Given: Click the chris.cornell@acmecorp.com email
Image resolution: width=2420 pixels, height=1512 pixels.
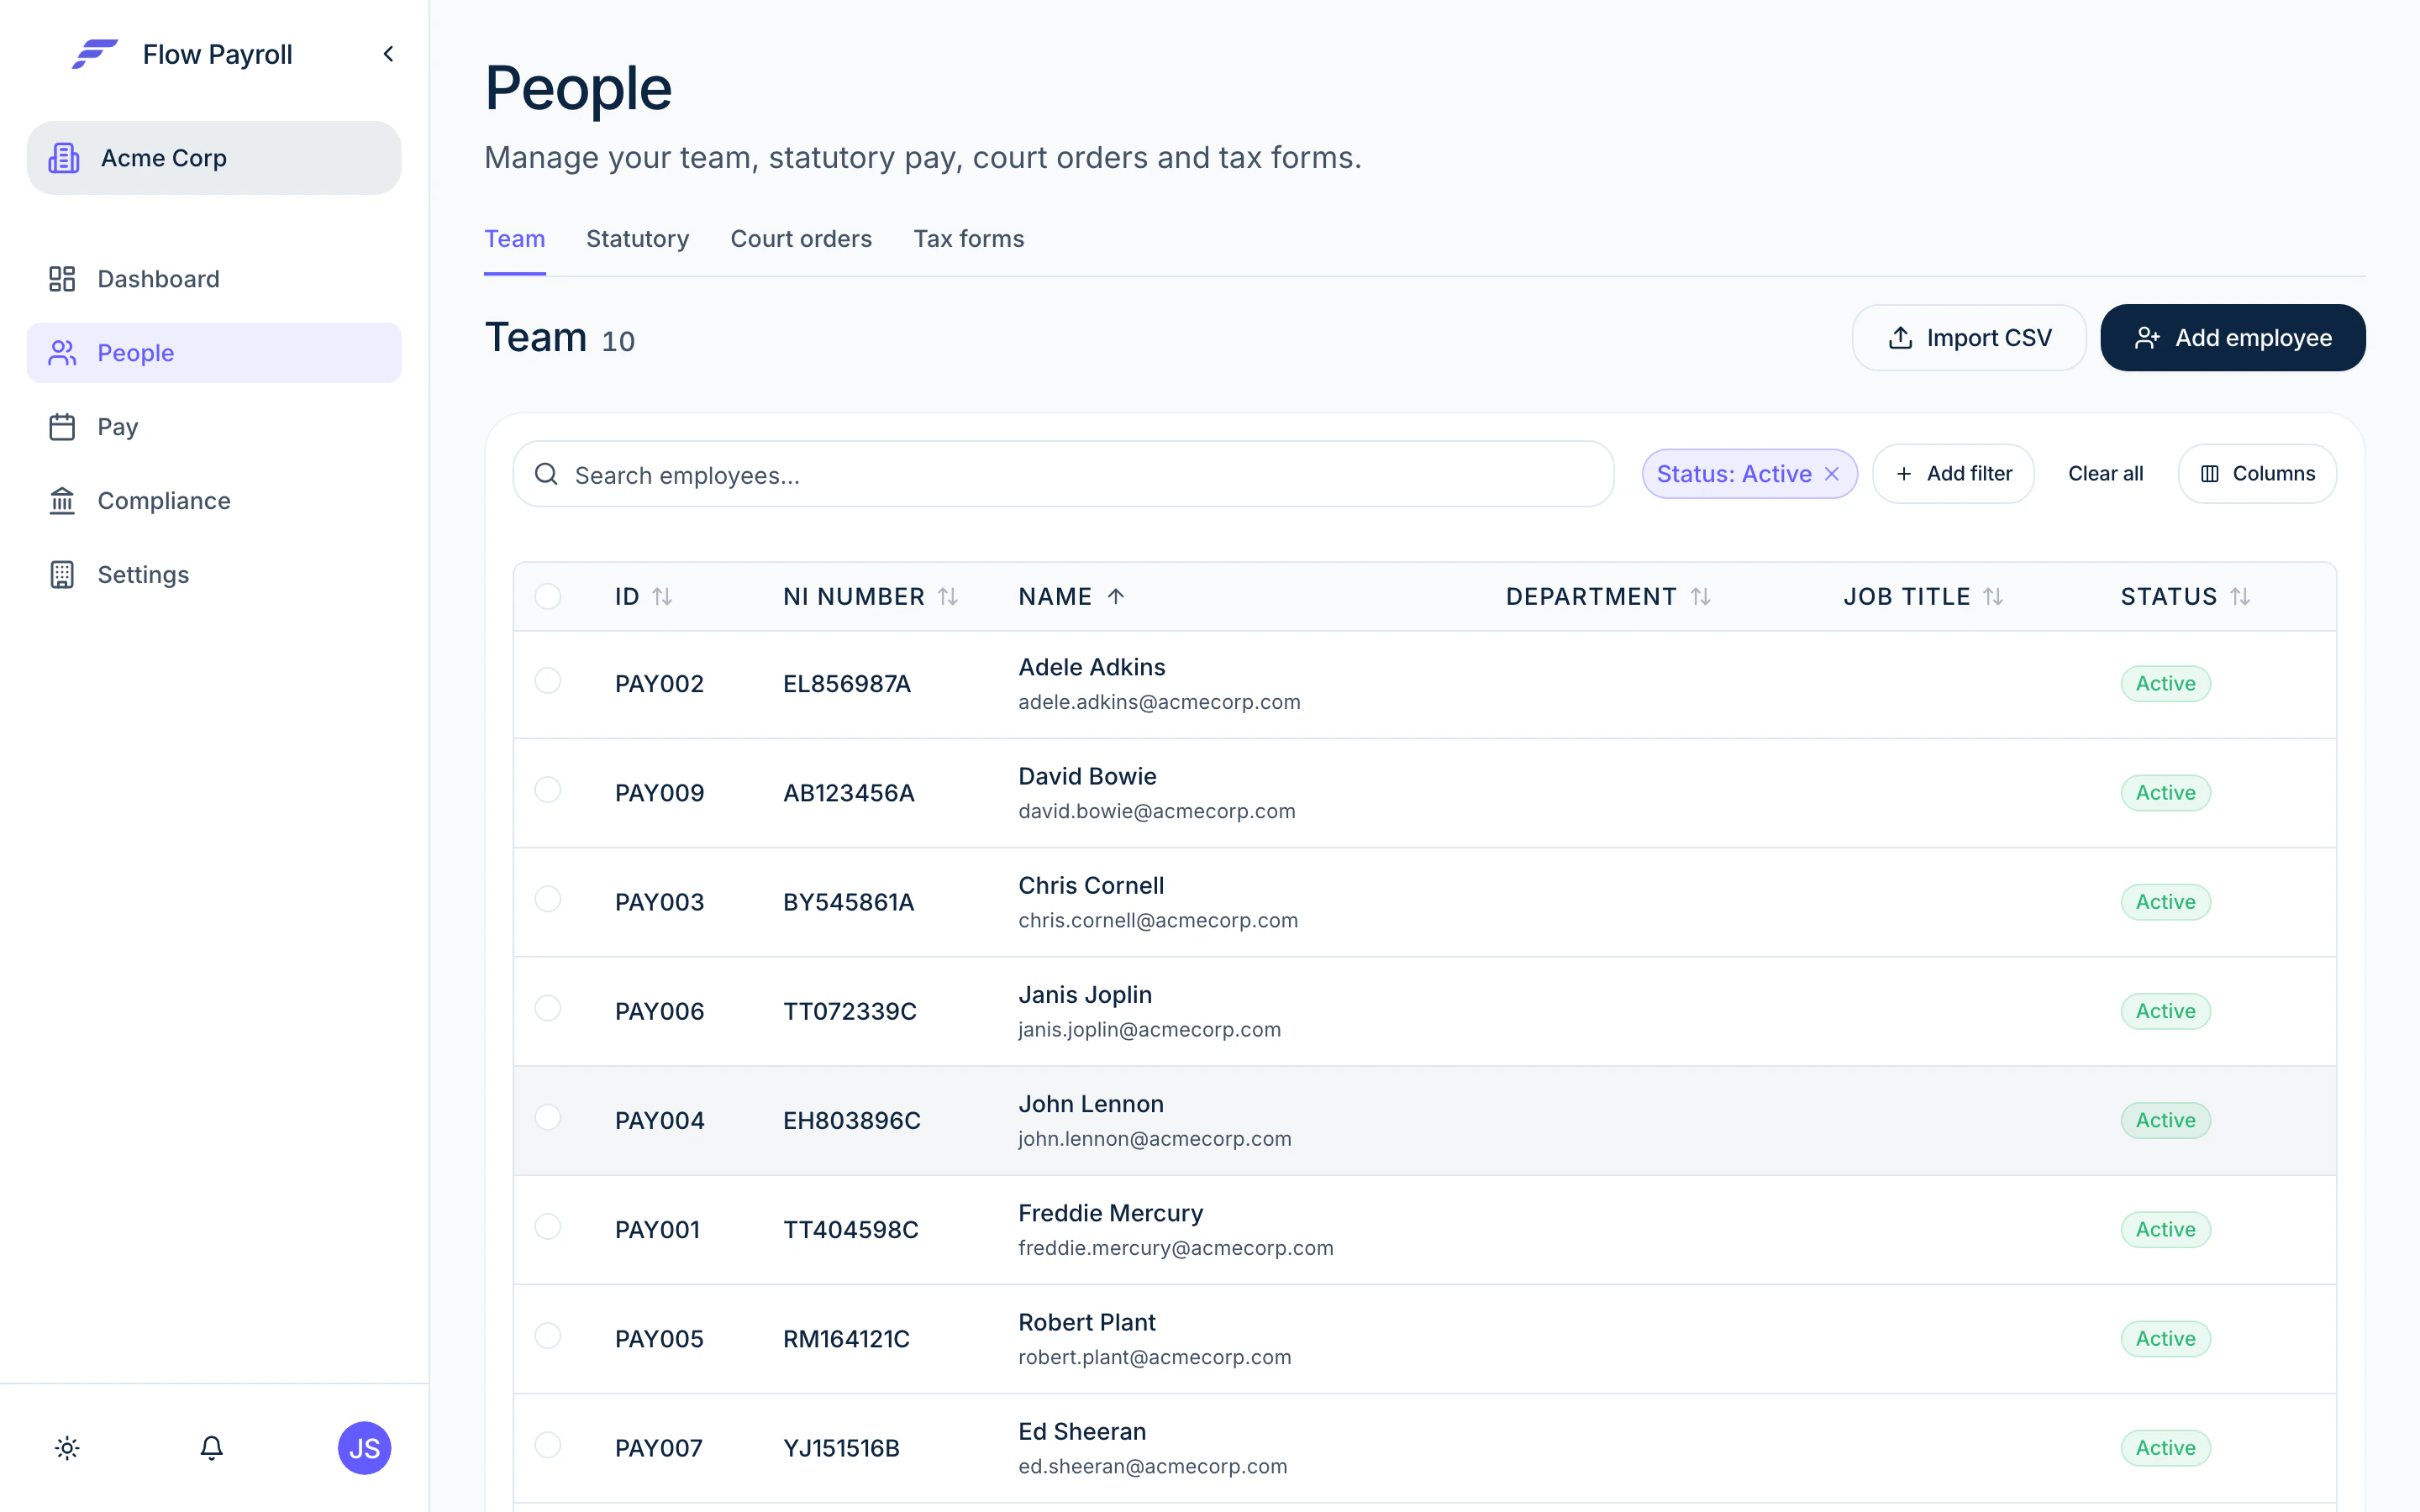Looking at the screenshot, I should point(1158,920).
